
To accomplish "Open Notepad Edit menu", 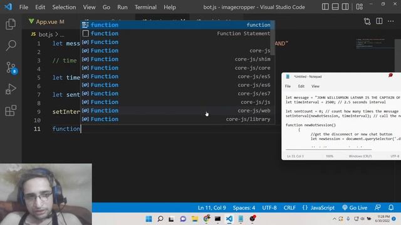I will [x=301, y=86].
